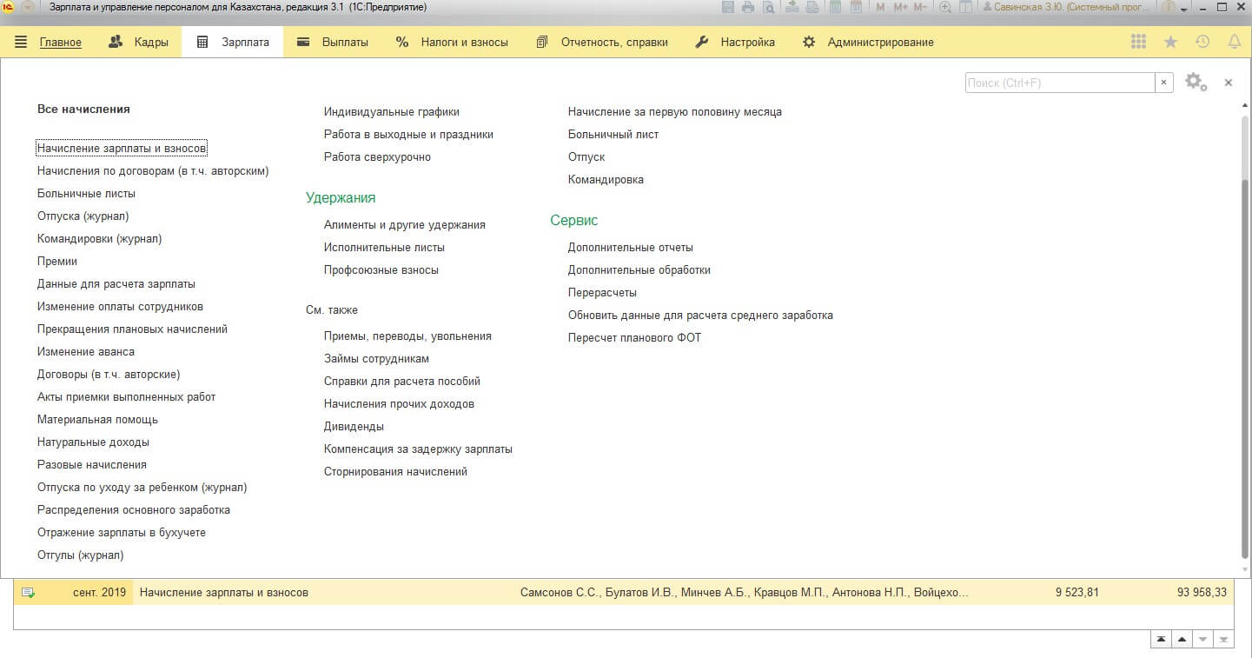The image size is (1252, 658).
Task: Open the Налоги и взносы section
Action: (452, 42)
